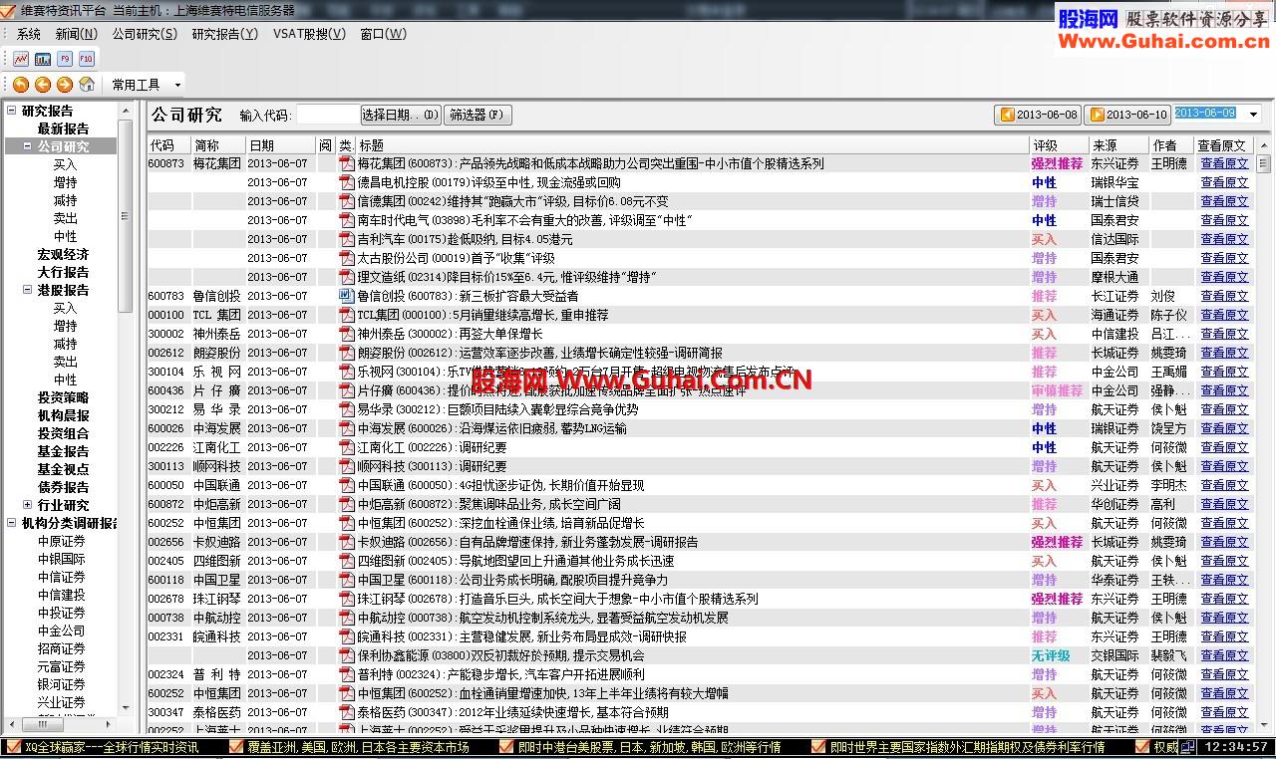
Task: Open the PDF icon for 中国联通 report
Action: coord(346,485)
